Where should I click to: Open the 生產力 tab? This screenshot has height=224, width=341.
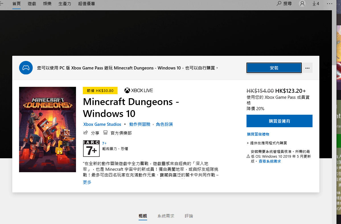[65, 4]
